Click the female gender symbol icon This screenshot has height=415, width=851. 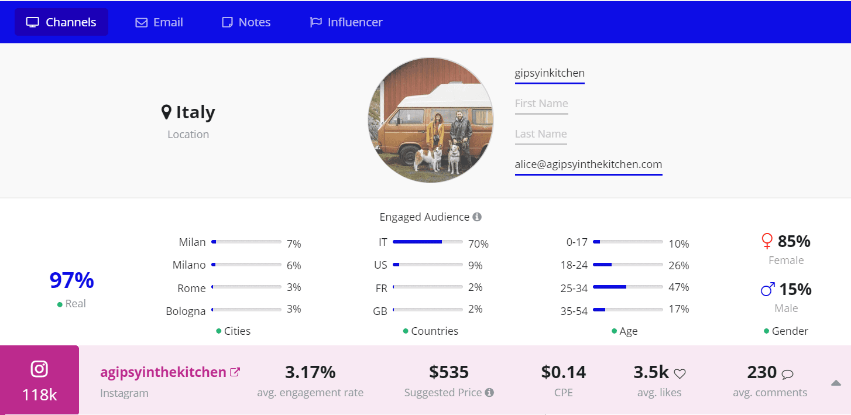click(767, 241)
